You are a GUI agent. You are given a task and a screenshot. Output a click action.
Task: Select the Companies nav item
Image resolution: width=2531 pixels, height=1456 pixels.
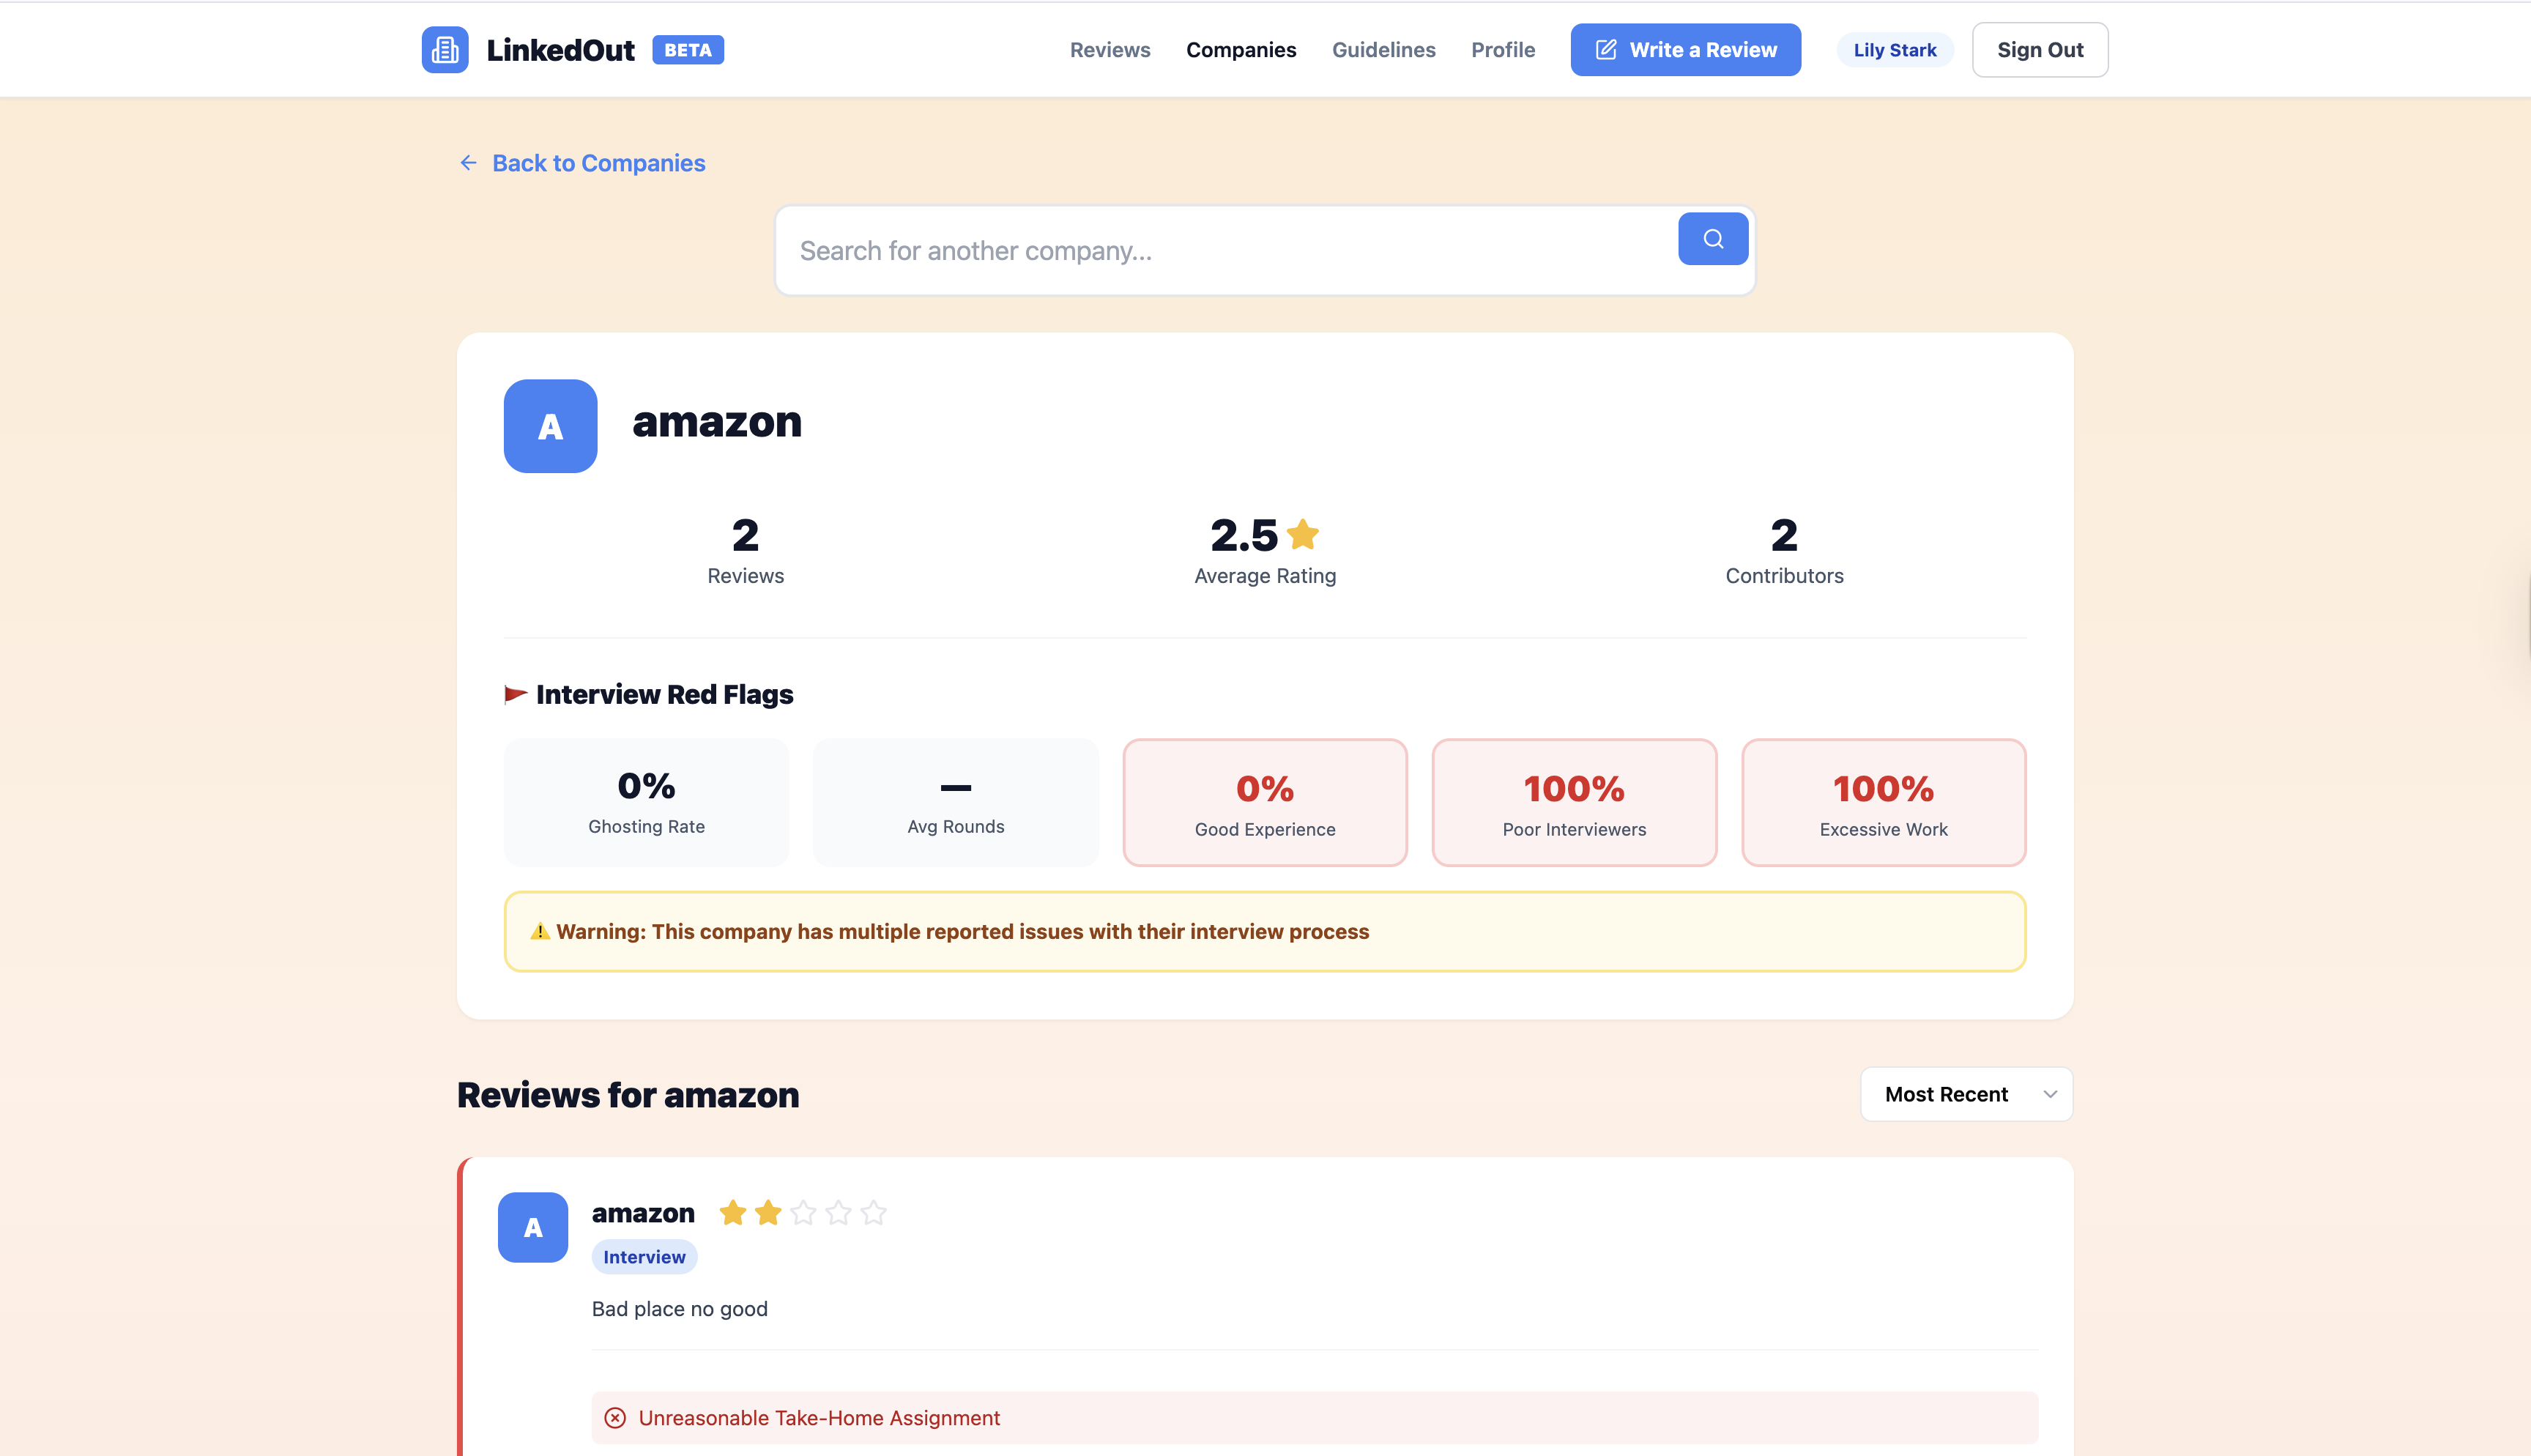tap(1241, 50)
